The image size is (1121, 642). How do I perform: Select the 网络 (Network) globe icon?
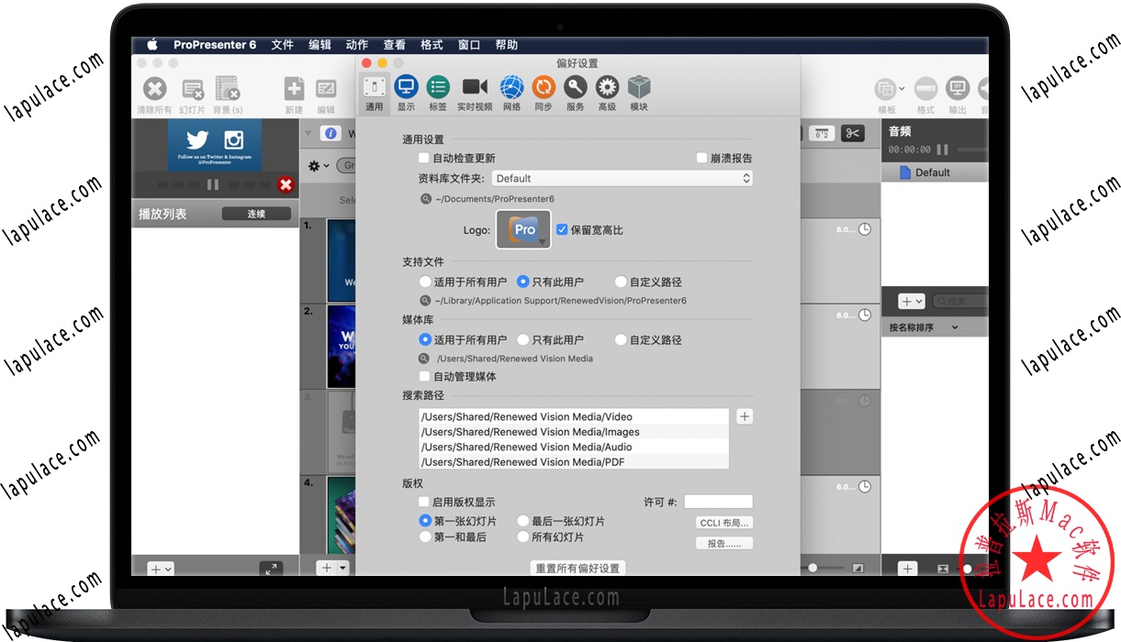point(511,88)
